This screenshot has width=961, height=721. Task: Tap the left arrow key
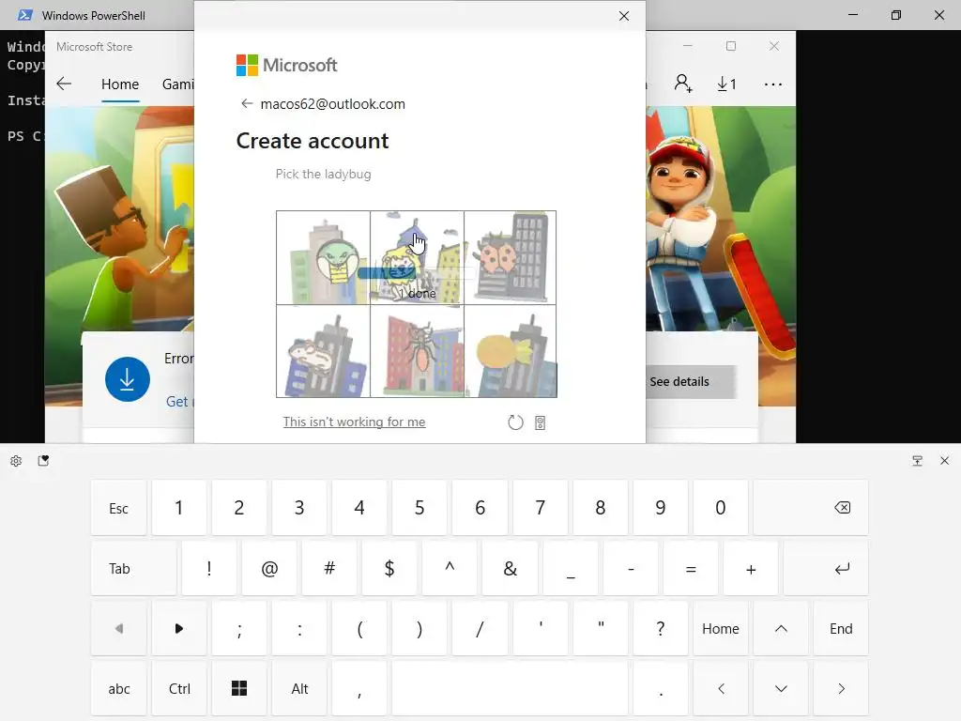click(x=721, y=688)
